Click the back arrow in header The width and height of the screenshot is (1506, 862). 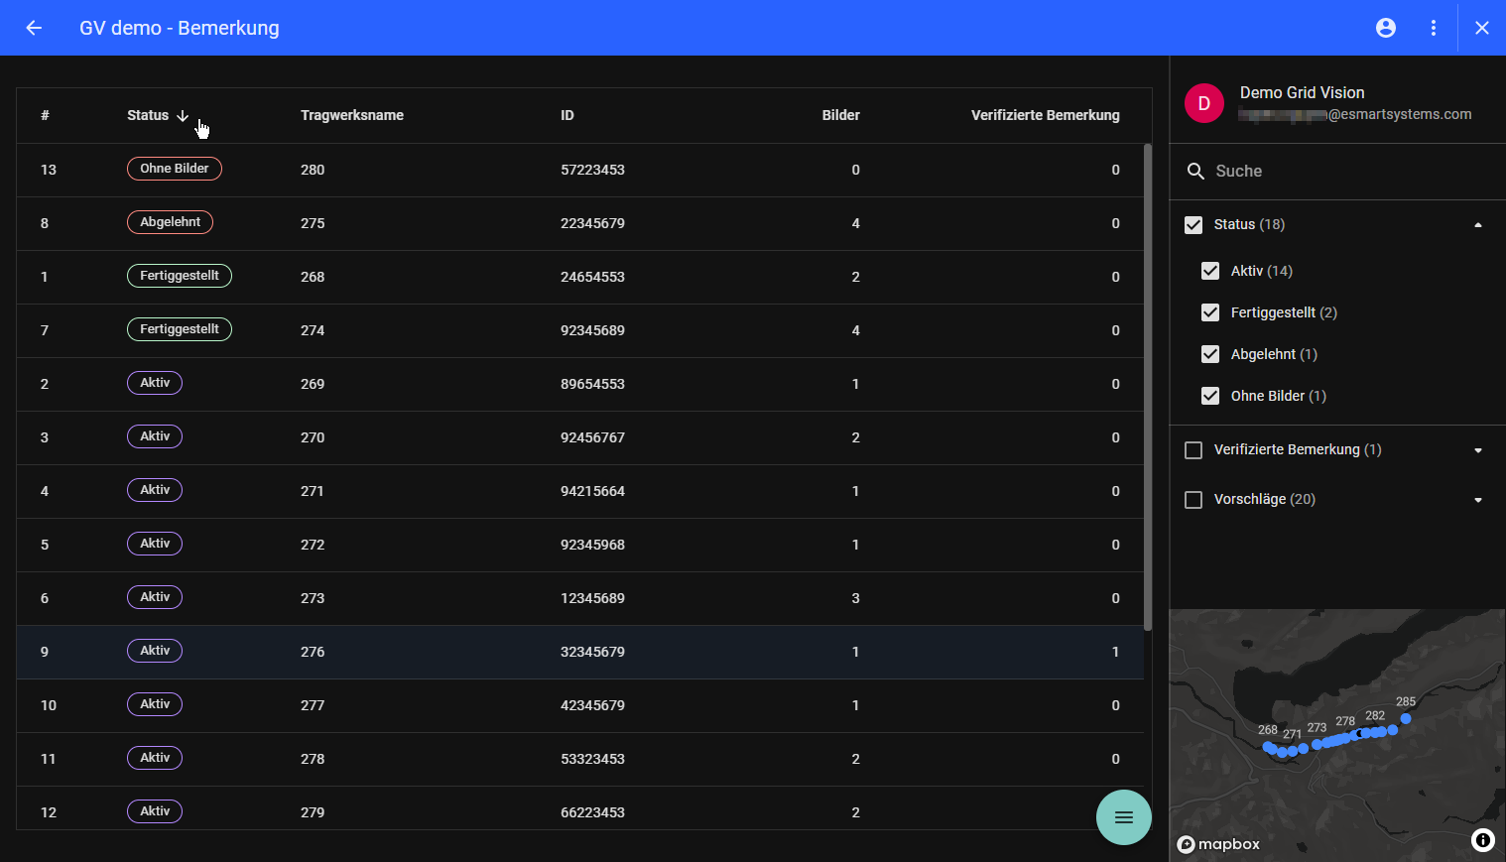(34, 28)
